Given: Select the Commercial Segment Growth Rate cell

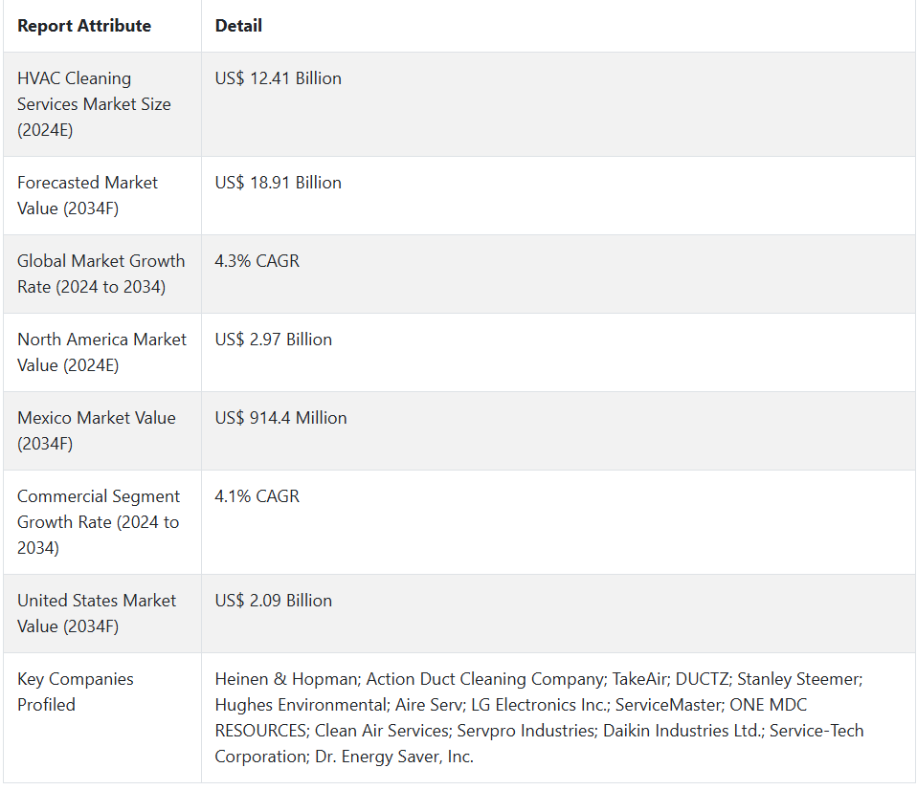Looking at the screenshot, I should [98, 522].
